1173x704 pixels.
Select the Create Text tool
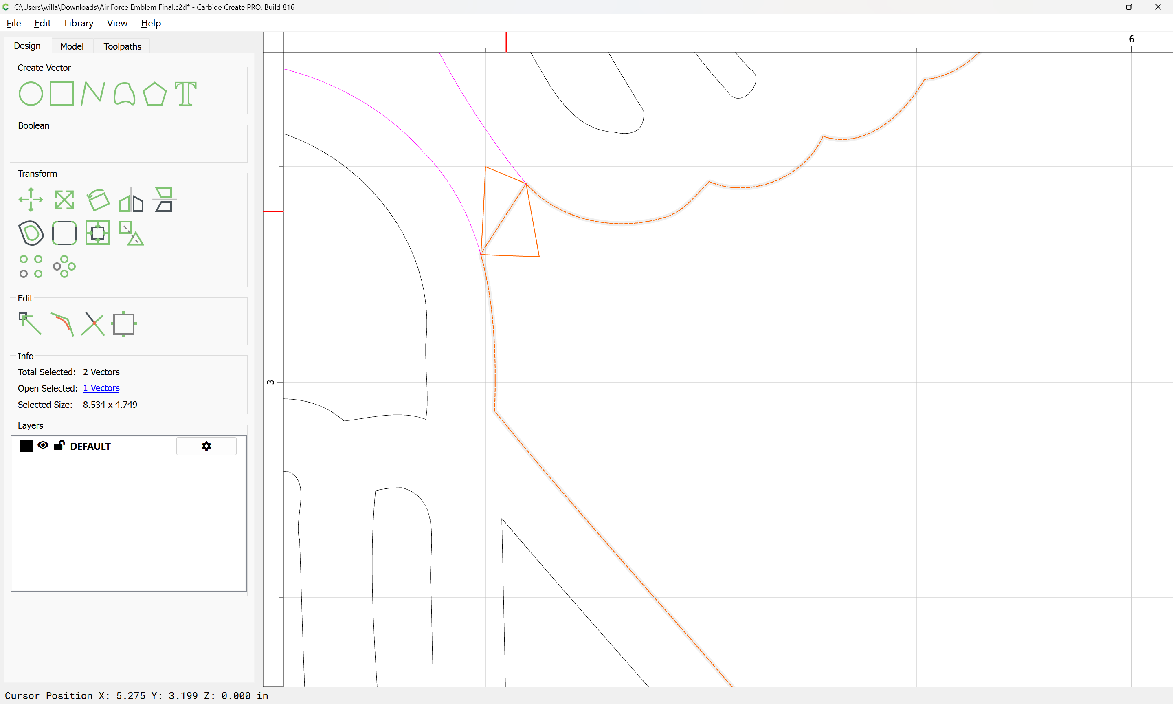point(186,93)
